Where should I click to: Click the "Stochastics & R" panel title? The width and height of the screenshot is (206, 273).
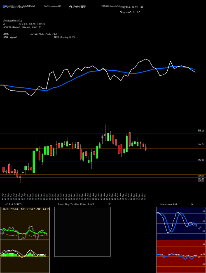coord(168,204)
